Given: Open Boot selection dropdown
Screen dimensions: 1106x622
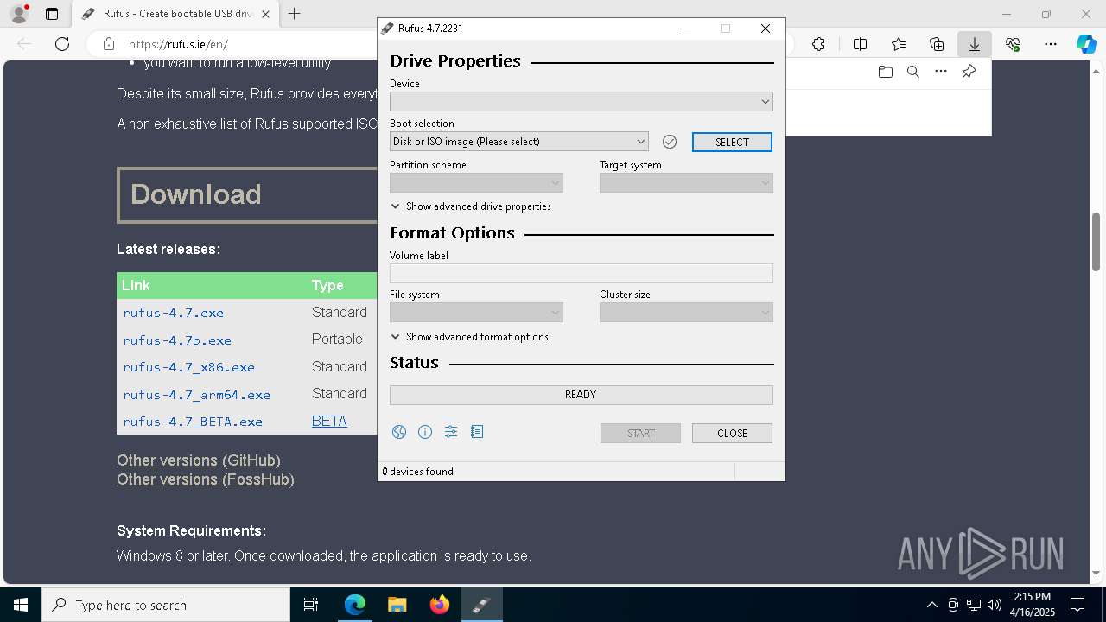Looking at the screenshot, I should pos(519,142).
